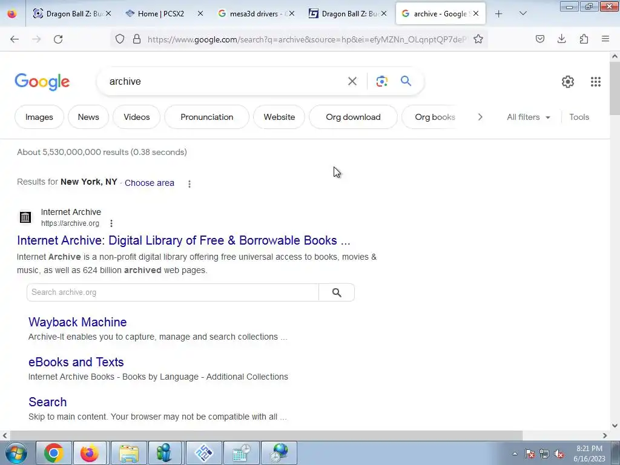Open the eBooks and Texts sitelink
620x465 pixels.
76,362
